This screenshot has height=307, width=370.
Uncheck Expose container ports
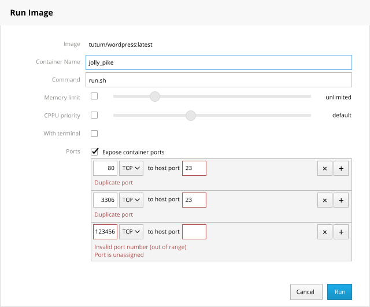pos(94,151)
